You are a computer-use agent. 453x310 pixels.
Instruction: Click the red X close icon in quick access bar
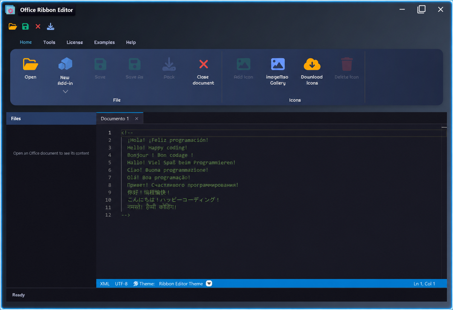38,27
